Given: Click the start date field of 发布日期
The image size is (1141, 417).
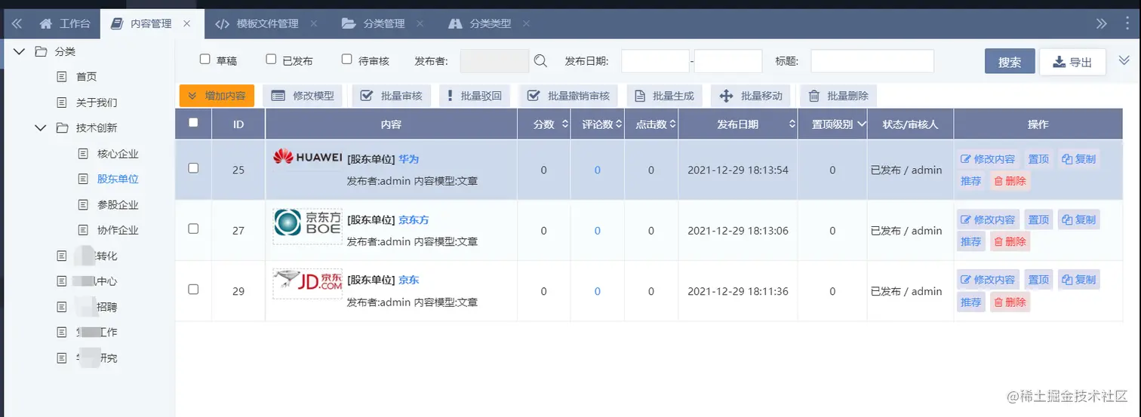Looking at the screenshot, I should click(655, 61).
